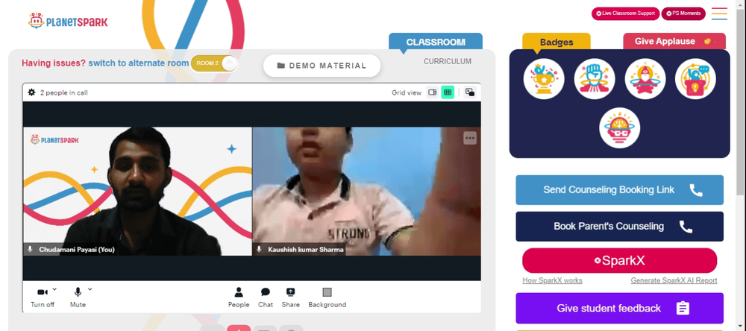Image resolution: width=746 pixels, height=331 pixels.
Task: Select Chudamani Payasi video tile
Action: pyautogui.click(x=137, y=191)
